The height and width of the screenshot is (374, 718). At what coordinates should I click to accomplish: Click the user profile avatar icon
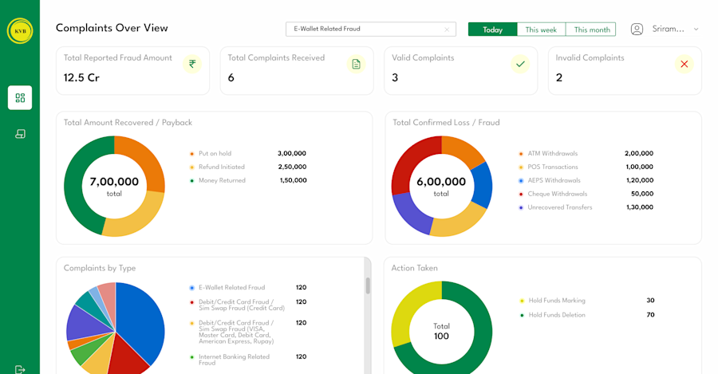[x=637, y=30]
